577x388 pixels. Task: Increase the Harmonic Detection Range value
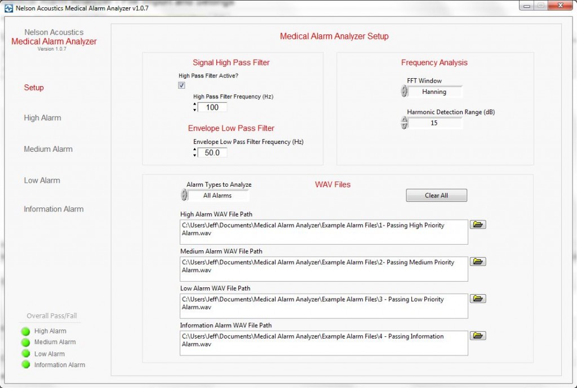tap(404, 119)
